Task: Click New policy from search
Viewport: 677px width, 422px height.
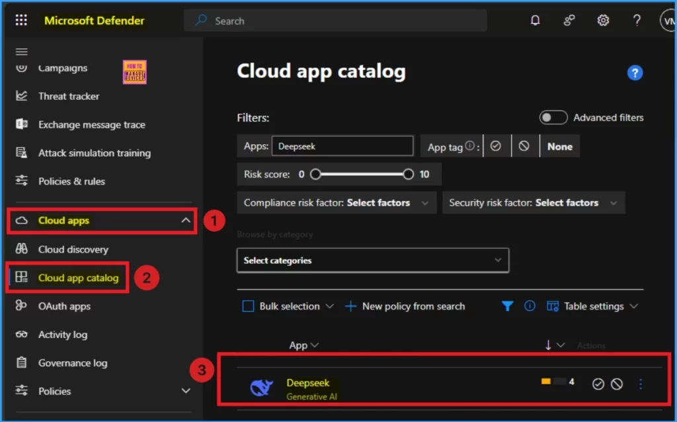Action: 405,306
